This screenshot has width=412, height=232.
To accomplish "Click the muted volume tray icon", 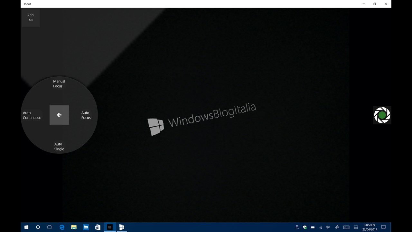I will 328,227.
